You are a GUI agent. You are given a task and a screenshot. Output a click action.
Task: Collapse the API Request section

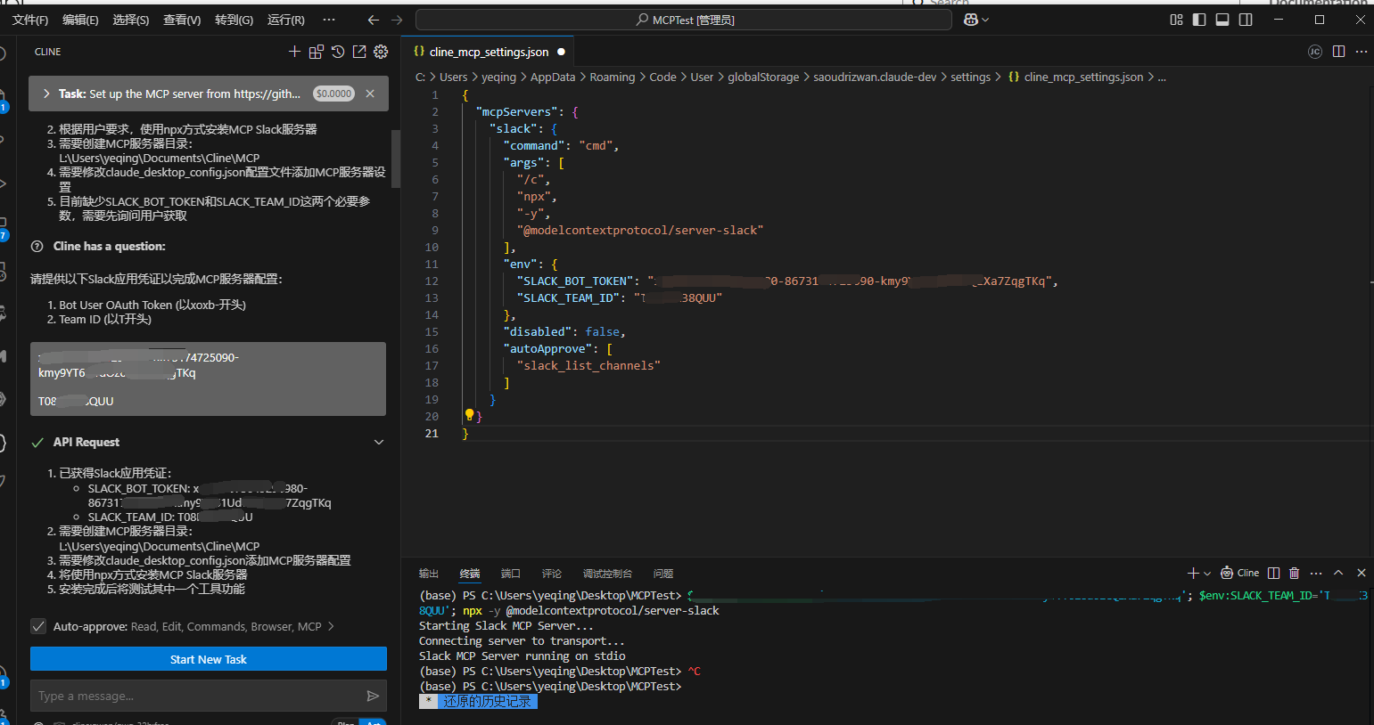tap(379, 442)
